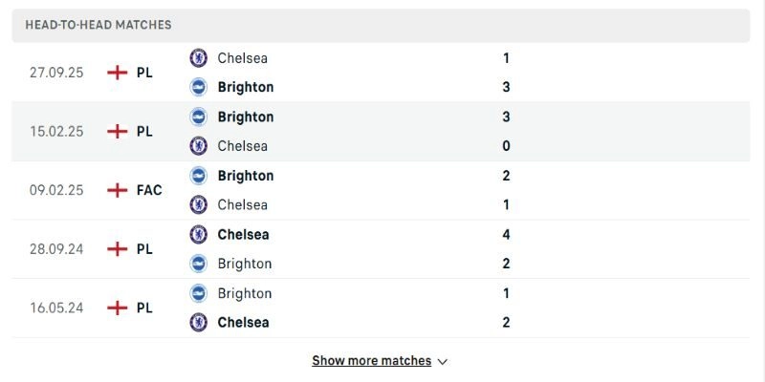Open match dated 27.09.25

tap(56, 73)
